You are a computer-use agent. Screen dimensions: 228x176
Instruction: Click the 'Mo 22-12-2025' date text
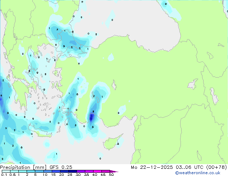[x=152, y=167]
